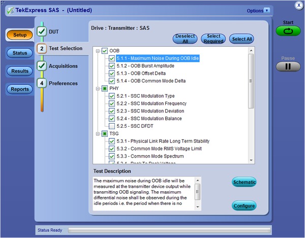The width and height of the screenshot is (305, 238).
Task: Go to the DUT setup step
Action: click(x=54, y=32)
